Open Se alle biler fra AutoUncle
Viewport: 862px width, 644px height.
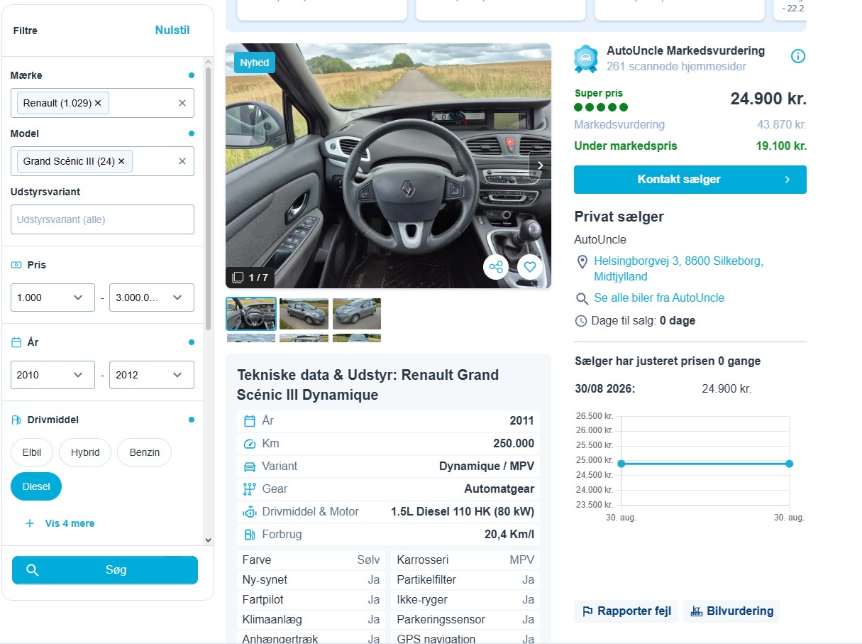[659, 298]
